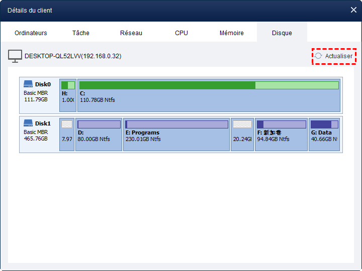Close the Détails du client dialog
Screen dimensions: 362x271
353,10
